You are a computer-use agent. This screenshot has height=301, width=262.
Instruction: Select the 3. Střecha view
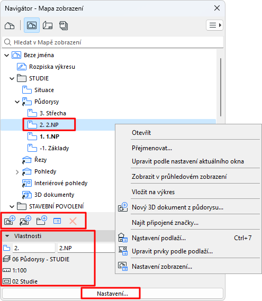53,113
